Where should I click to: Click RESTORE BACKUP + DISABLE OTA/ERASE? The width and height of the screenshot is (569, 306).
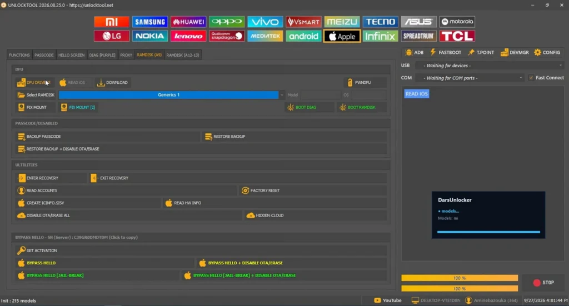(201, 149)
